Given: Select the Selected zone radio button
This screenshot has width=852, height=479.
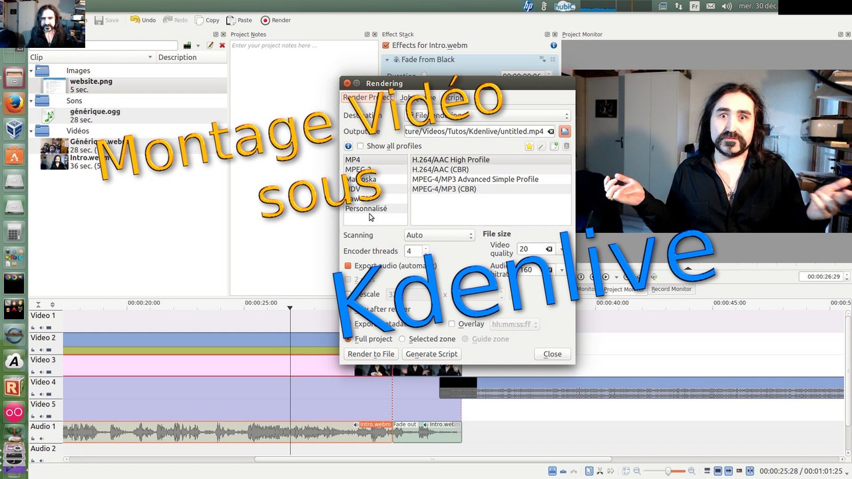Looking at the screenshot, I should (x=402, y=339).
